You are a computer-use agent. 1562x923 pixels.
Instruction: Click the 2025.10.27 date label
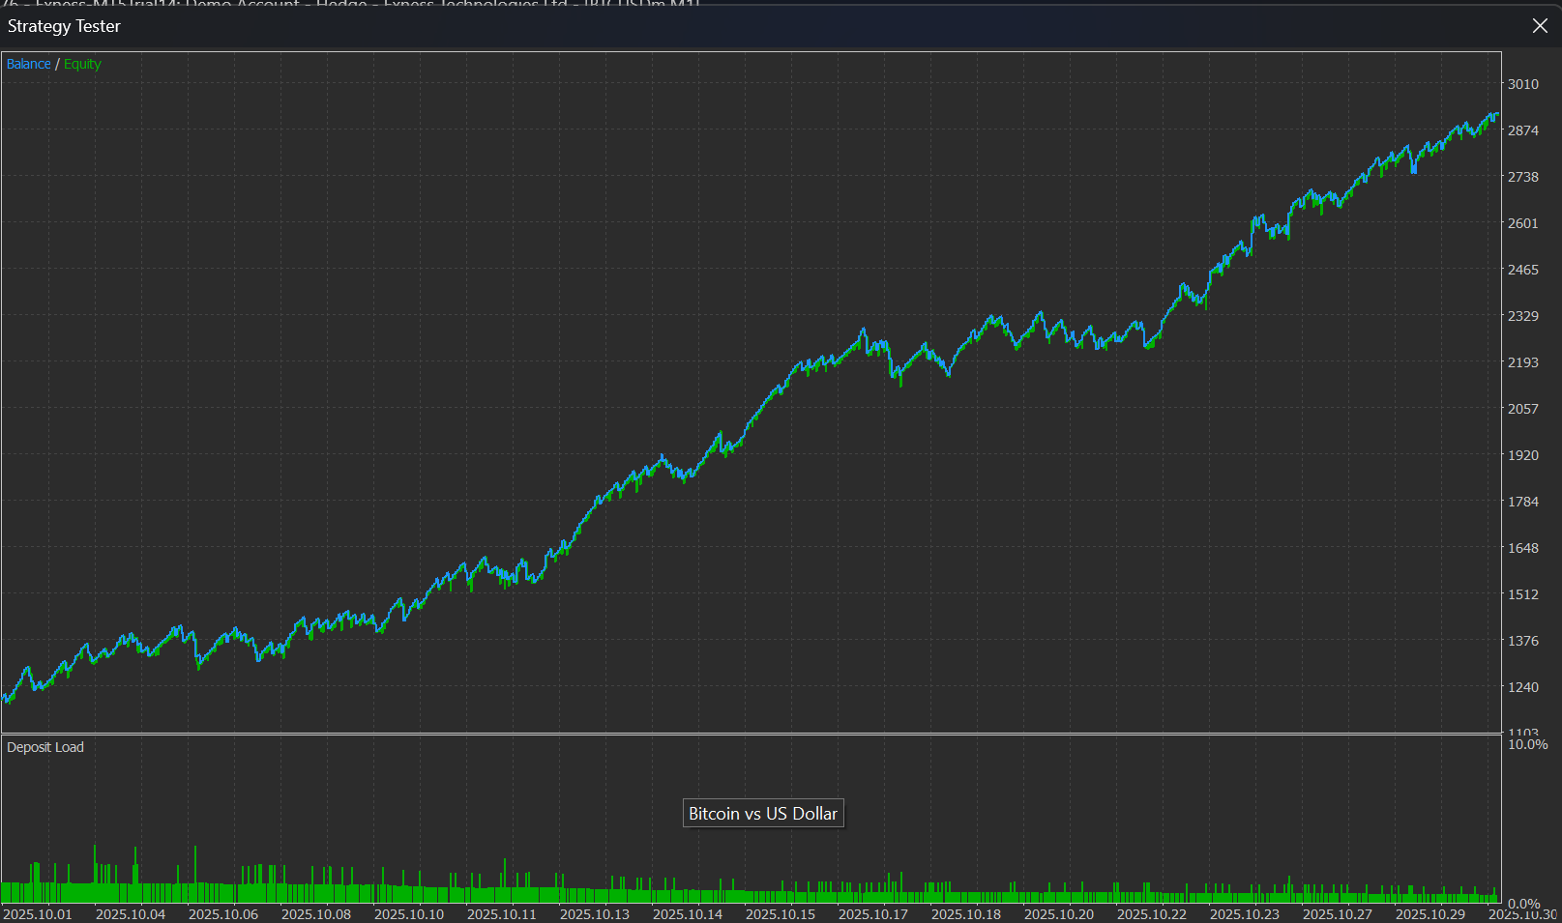(1338, 914)
